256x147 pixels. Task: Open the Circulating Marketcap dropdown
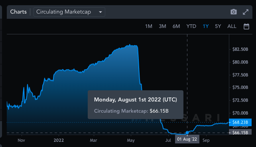click(69, 12)
